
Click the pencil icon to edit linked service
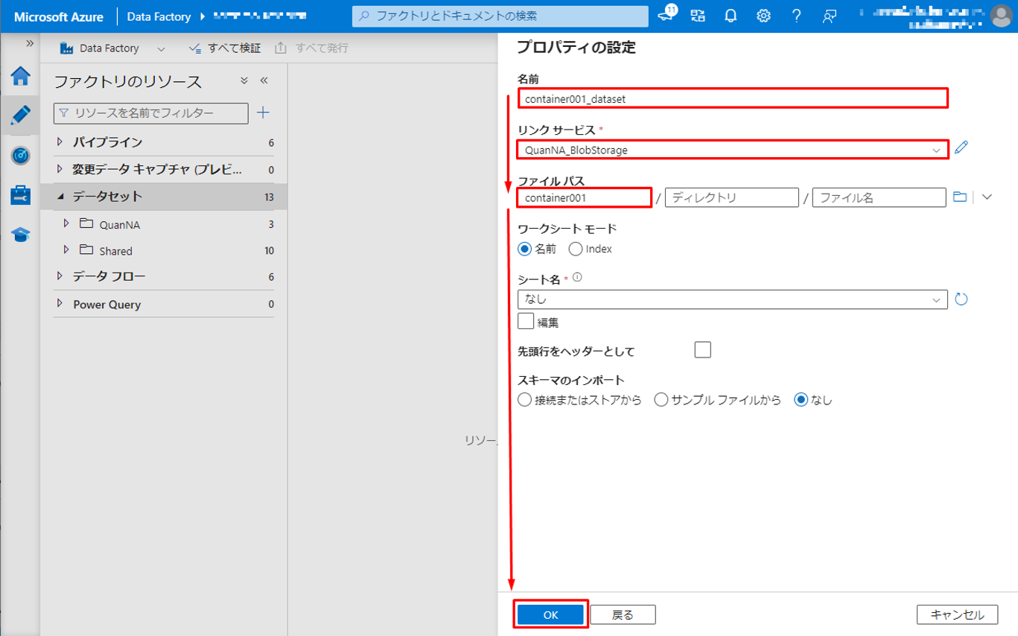(x=961, y=147)
